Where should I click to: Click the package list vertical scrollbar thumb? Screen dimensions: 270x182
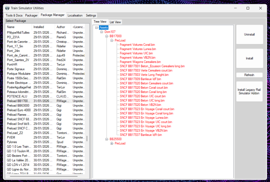(x=87, y=139)
